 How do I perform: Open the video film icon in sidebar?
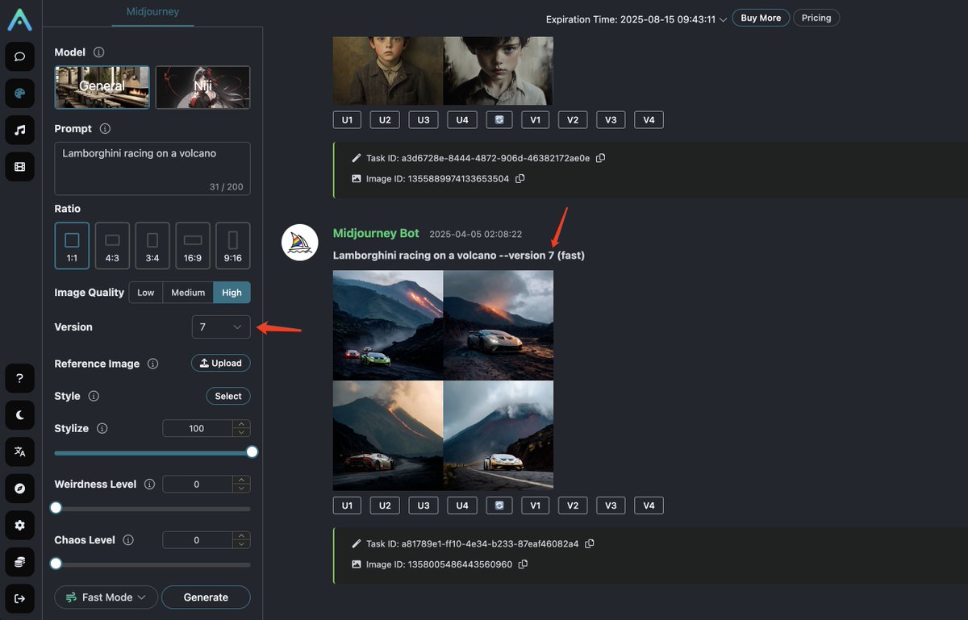click(20, 167)
